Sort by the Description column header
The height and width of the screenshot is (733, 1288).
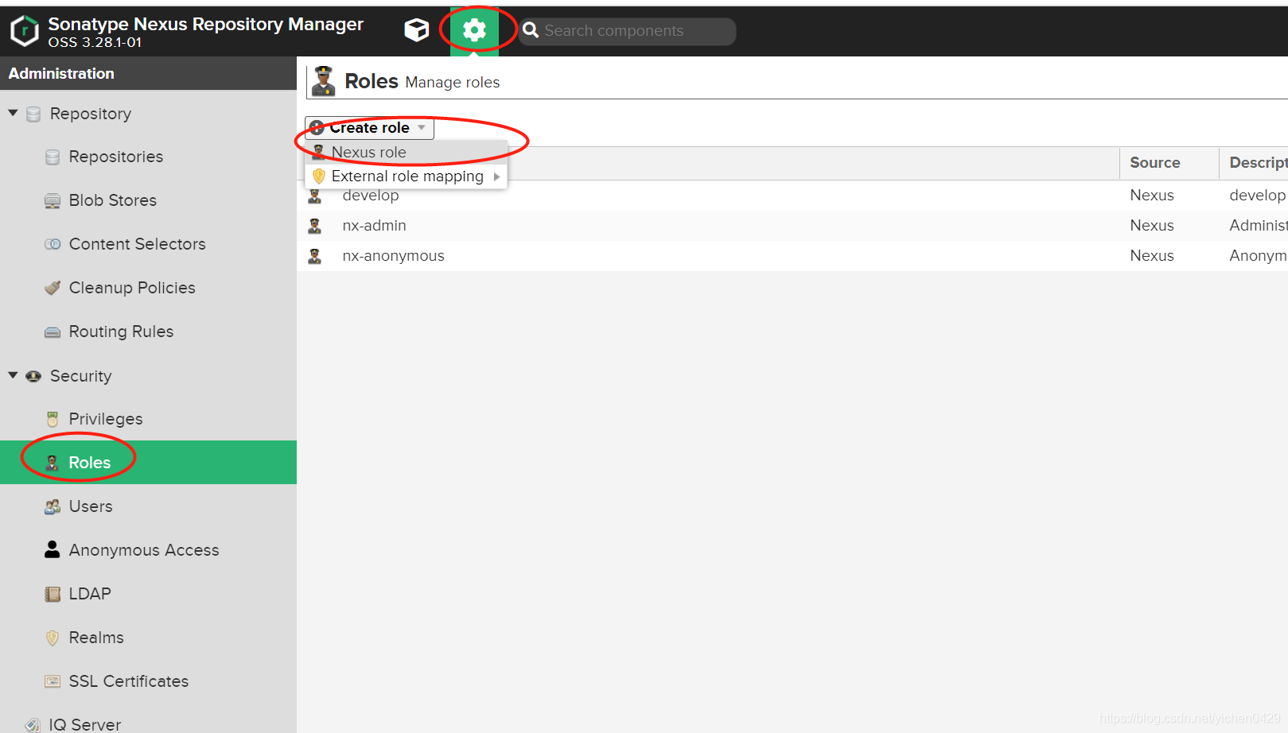click(1254, 163)
